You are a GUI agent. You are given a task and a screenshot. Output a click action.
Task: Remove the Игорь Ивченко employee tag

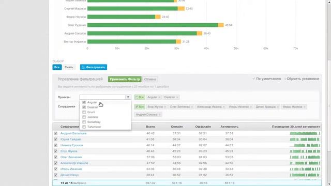tap(251, 107)
